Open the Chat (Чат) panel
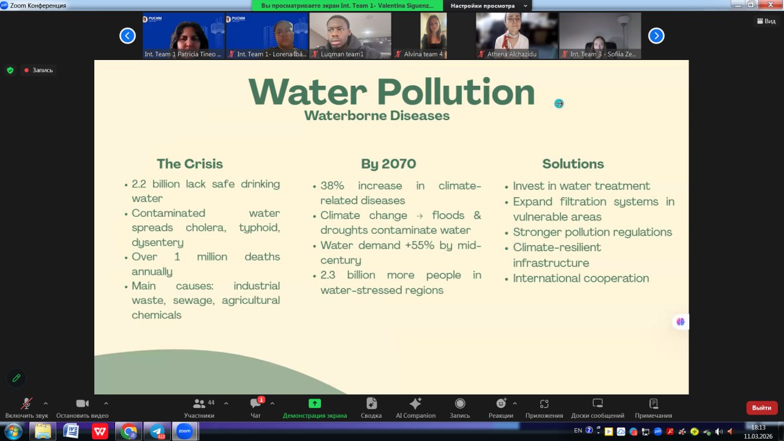Viewport: 784px width, 441px height. coord(255,407)
